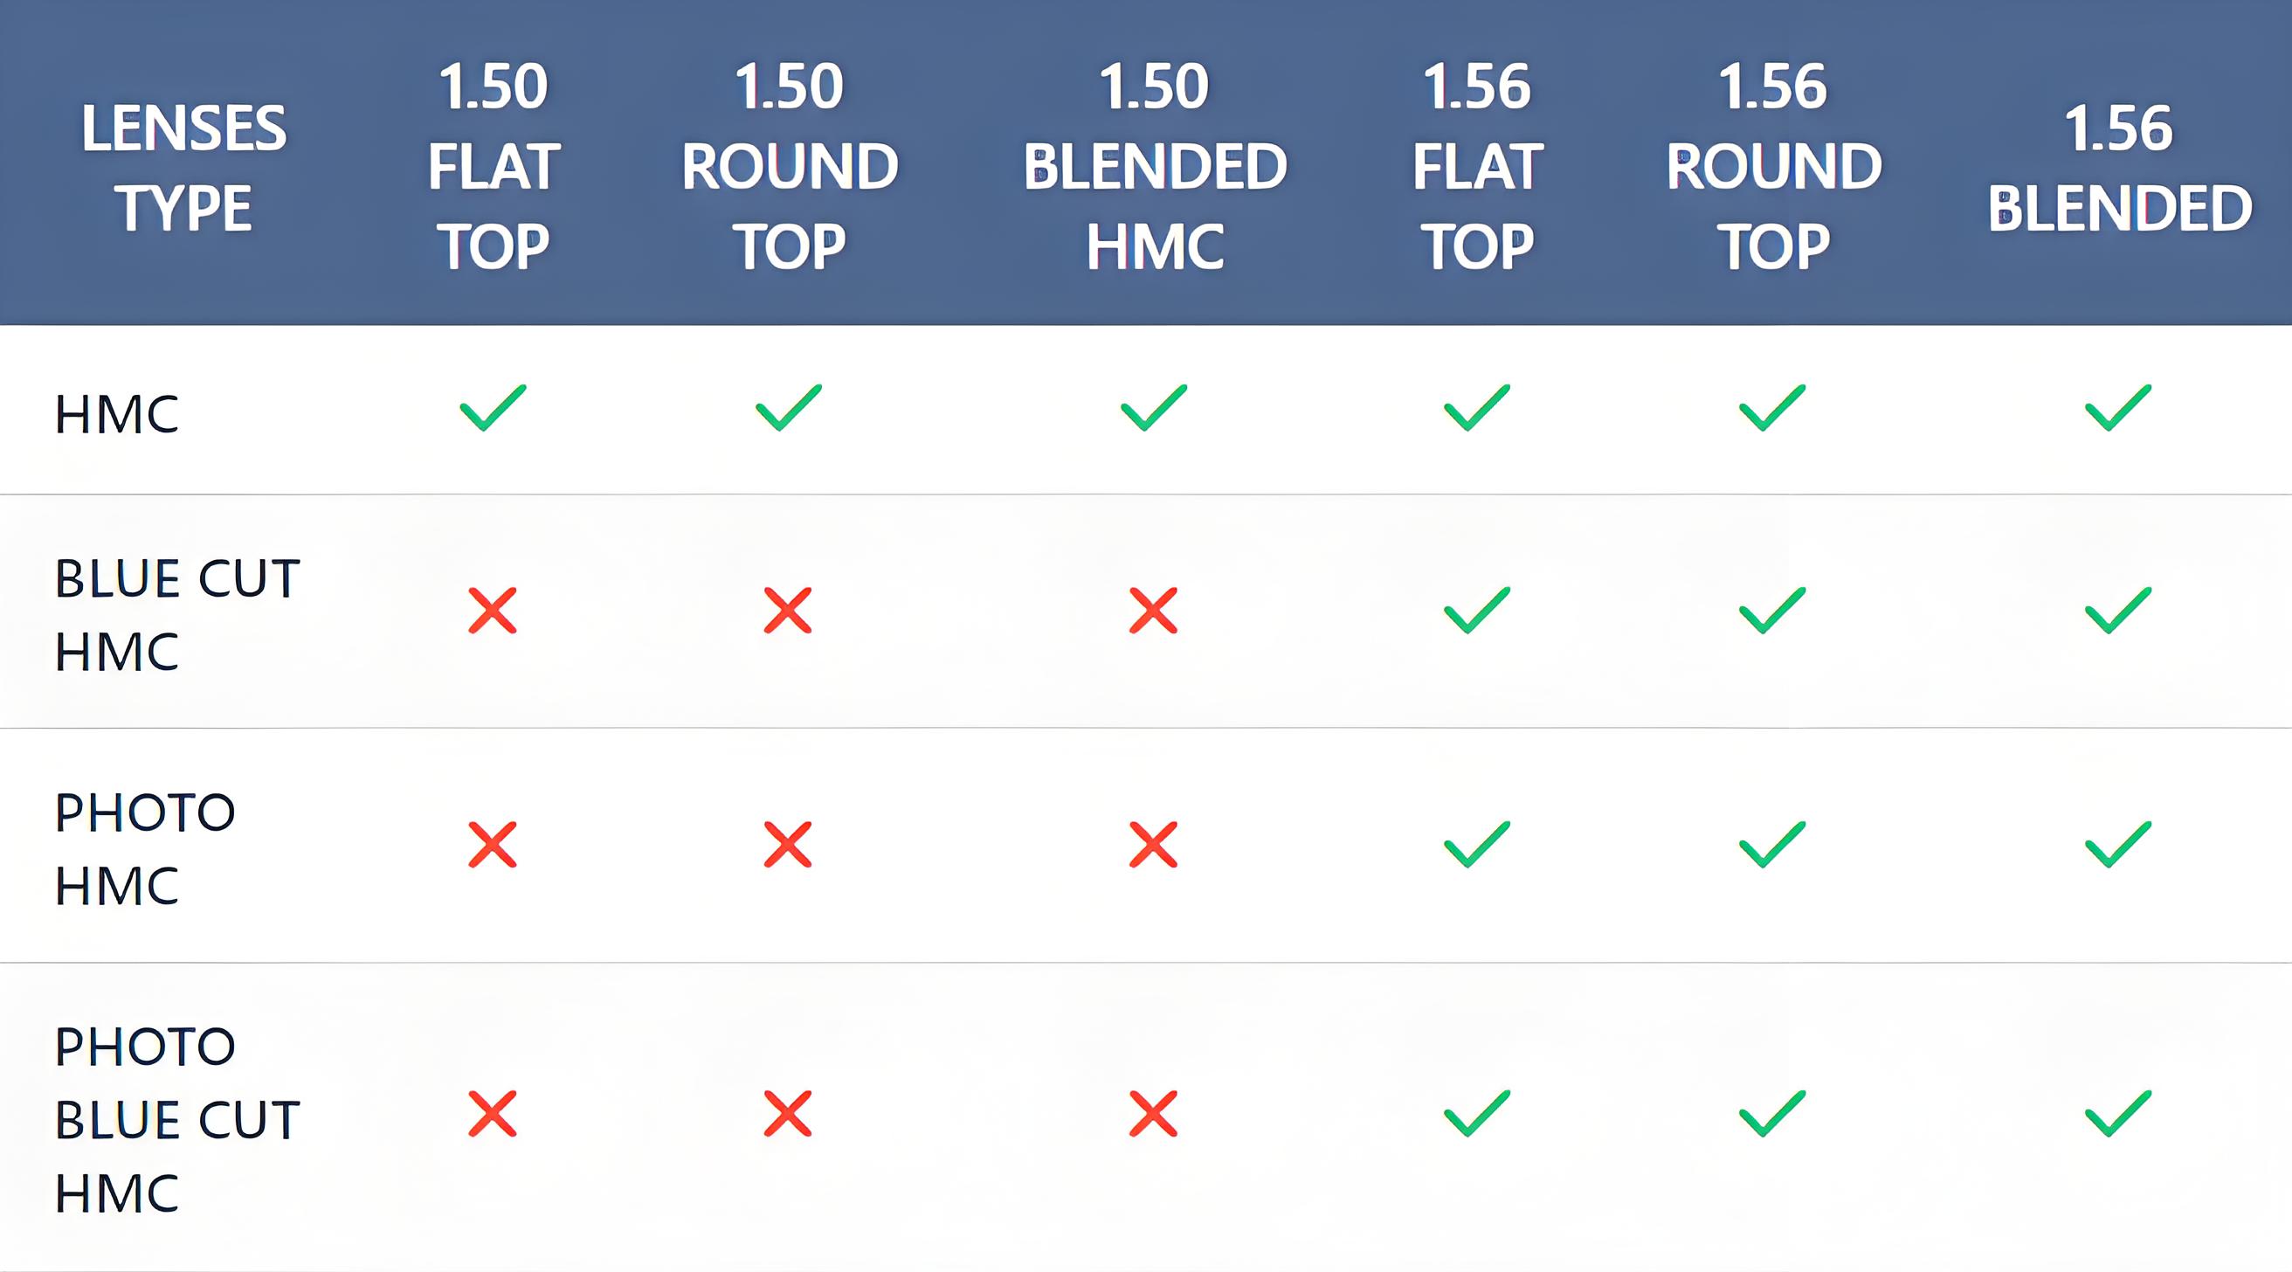Image resolution: width=2292 pixels, height=1272 pixels.
Task: Click the Lenses Type column header
Action: (x=183, y=168)
